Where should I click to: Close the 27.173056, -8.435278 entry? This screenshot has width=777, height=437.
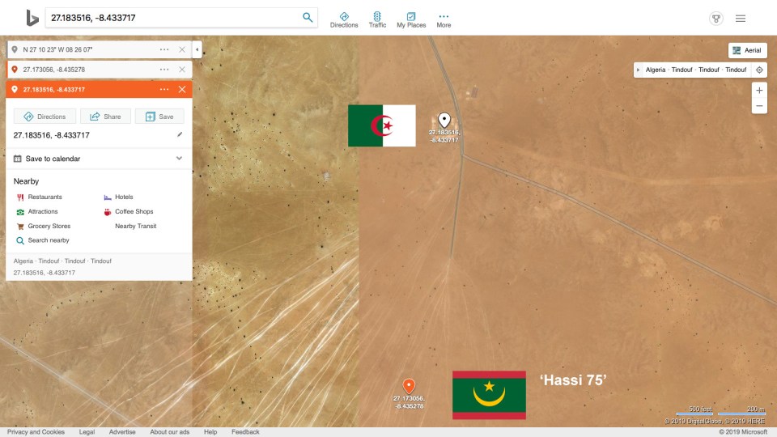(x=181, y=70)
